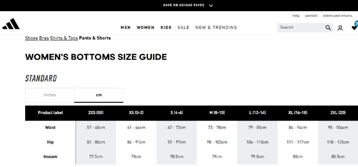Click the inseam value 79.5cm

point(257,157)
